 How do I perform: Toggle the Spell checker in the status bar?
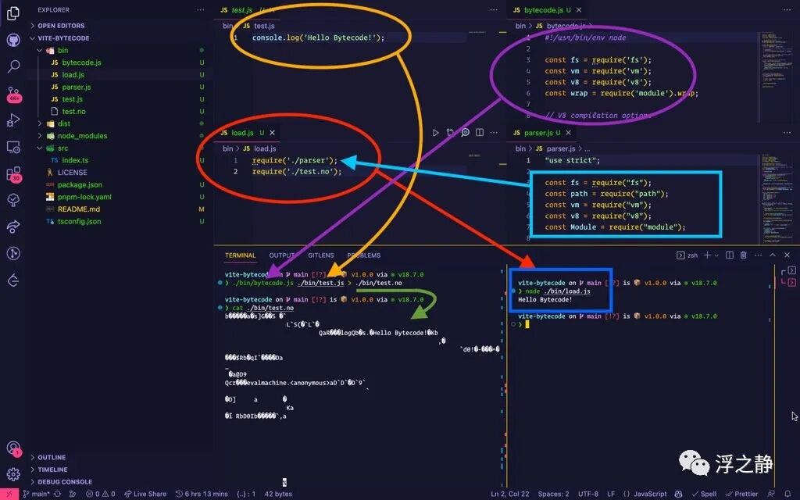click(704, 494)
